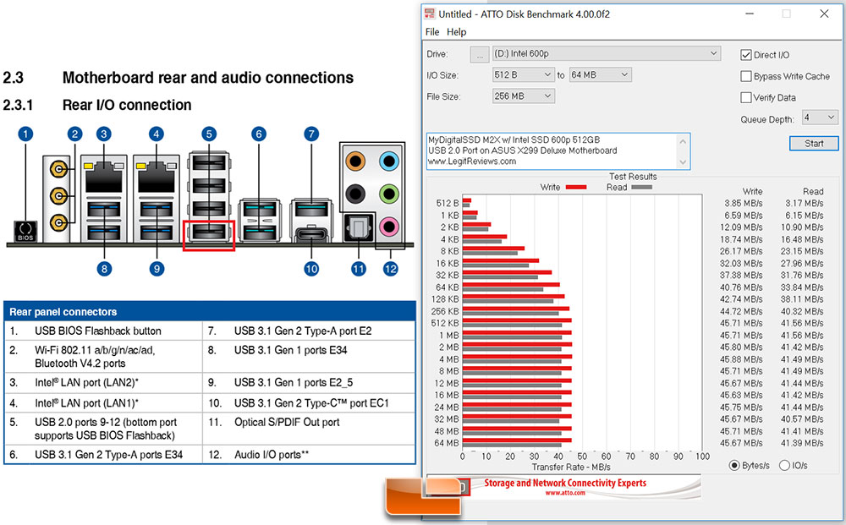Click the www.atto.com banner link
Viewport: 846px width, 525px height.
(x=565, y=493)
